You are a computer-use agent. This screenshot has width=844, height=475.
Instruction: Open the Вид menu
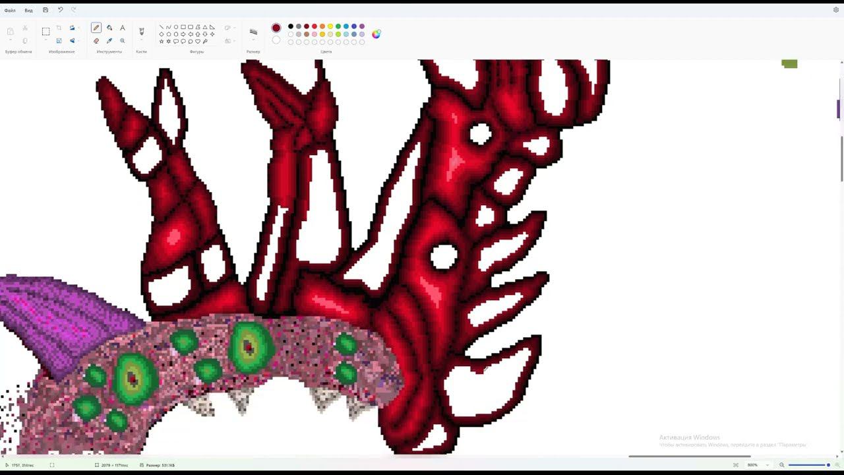28,11
